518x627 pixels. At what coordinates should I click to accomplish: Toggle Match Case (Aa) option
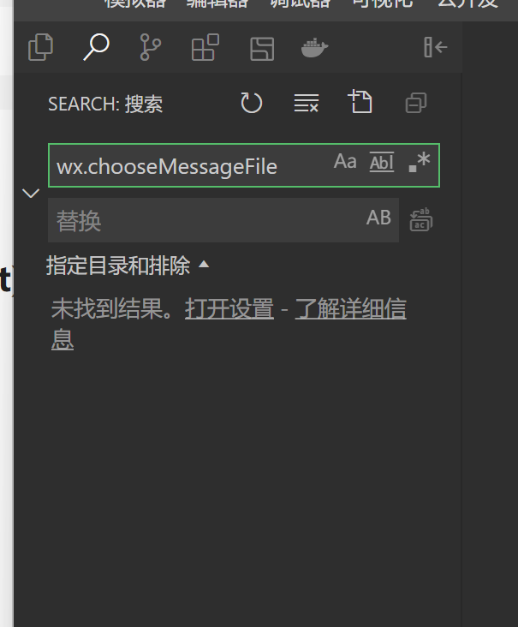[x=345, y=162]
